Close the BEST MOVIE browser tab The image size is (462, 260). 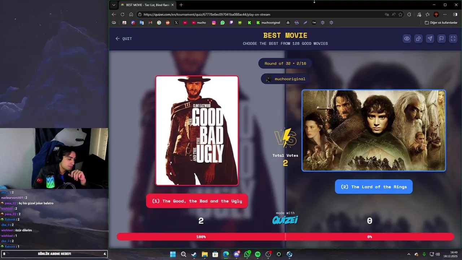point(172,5)
